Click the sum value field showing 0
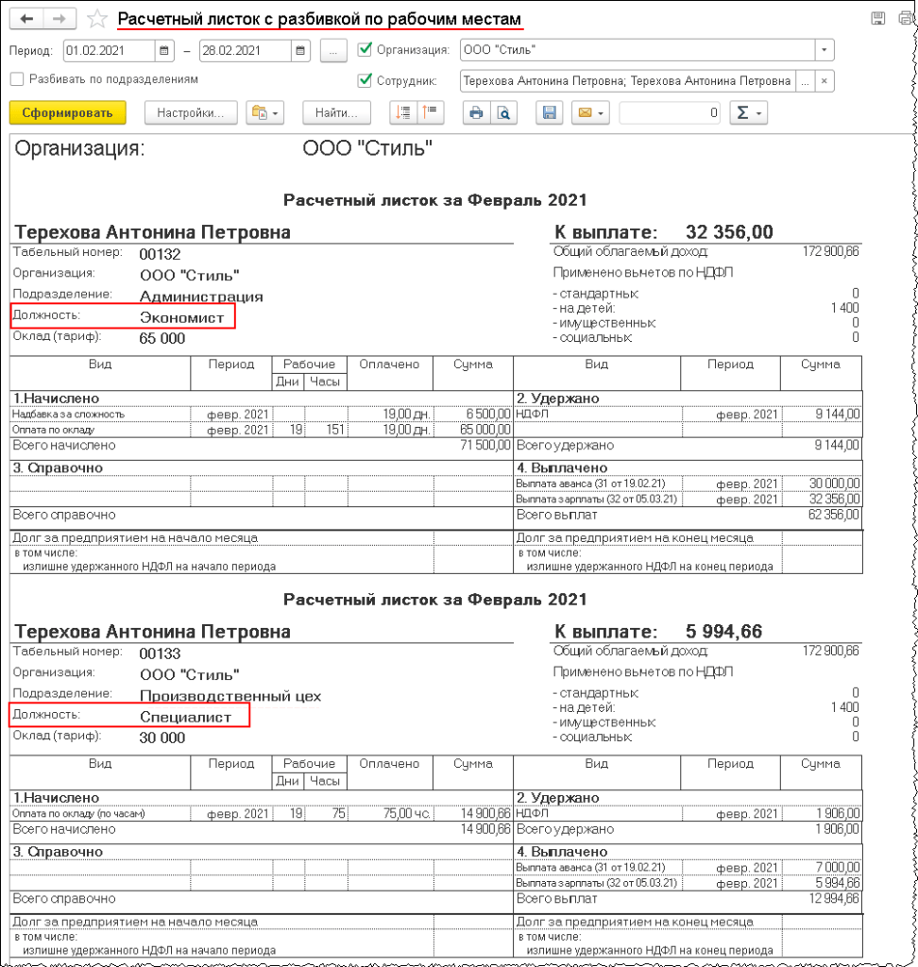Image resolution: width=918 pixels, height=967 pixels. tap(670, 113)
